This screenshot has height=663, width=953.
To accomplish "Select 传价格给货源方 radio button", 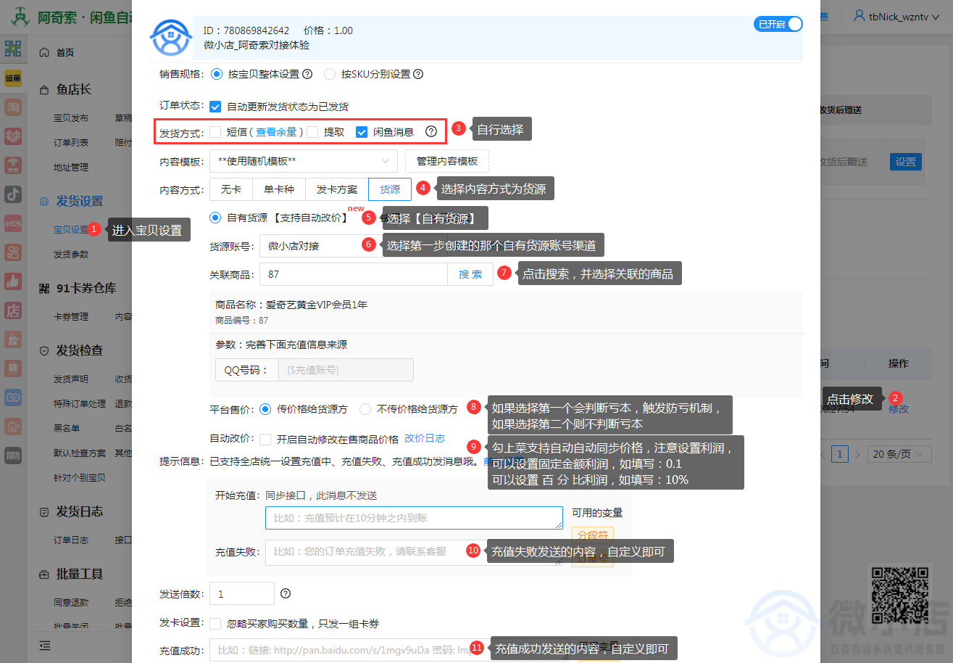I will pos(265,409).
